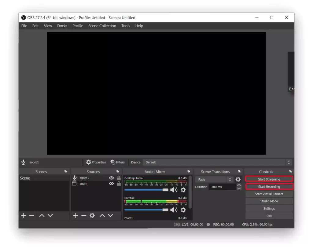
Task: Pop out the Audio Mixer dock icon
Action: click(x=189, y=172)
